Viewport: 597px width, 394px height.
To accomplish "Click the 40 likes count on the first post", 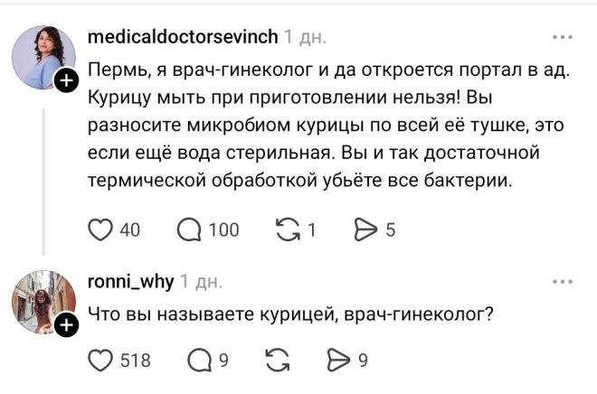I will (130, 230).
